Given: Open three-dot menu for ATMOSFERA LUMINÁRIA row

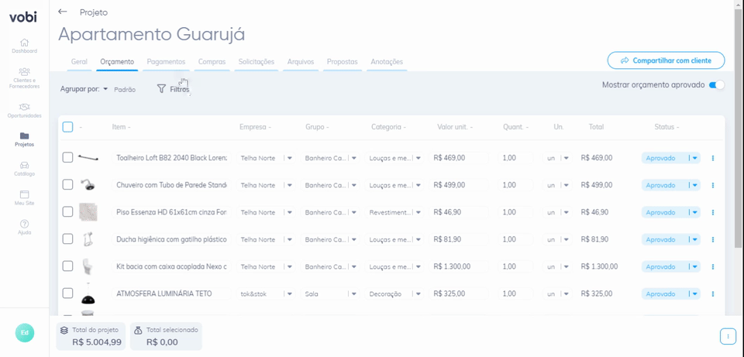Looking at the screenshot, I should (x=713, y=294).
